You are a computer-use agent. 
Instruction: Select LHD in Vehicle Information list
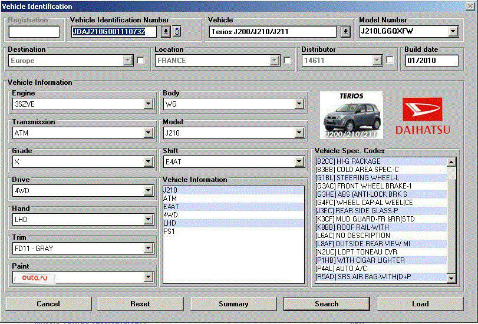point(233,223)
